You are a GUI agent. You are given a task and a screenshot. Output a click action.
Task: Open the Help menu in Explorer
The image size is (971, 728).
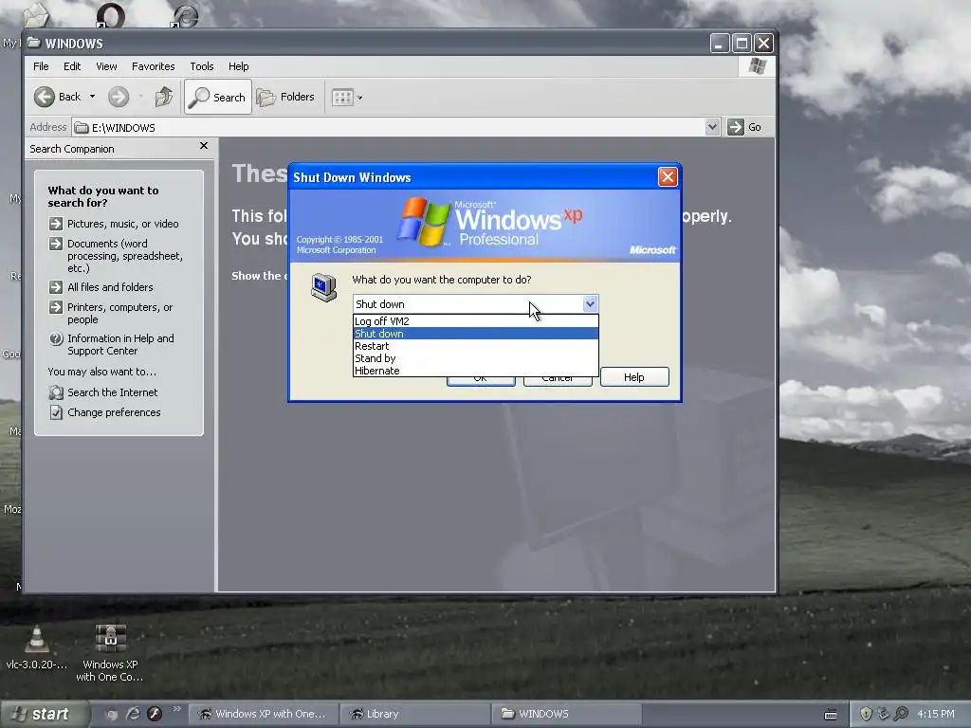pos(238,66)
